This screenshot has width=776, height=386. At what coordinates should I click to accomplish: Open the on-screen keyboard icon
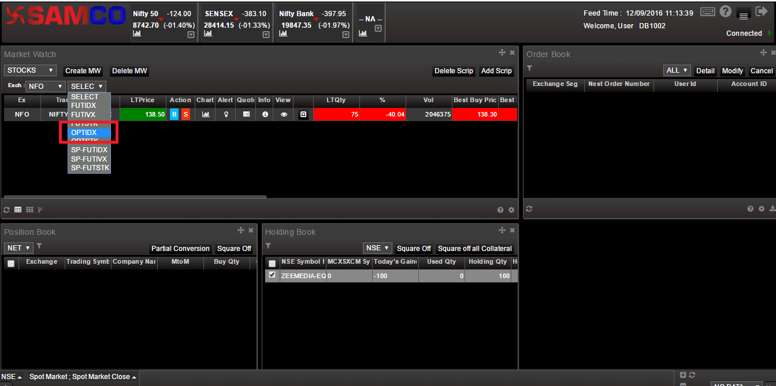point(707,12)
